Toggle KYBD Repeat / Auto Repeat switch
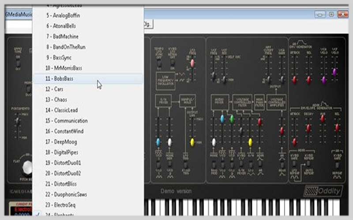 [x=308, y=164]
